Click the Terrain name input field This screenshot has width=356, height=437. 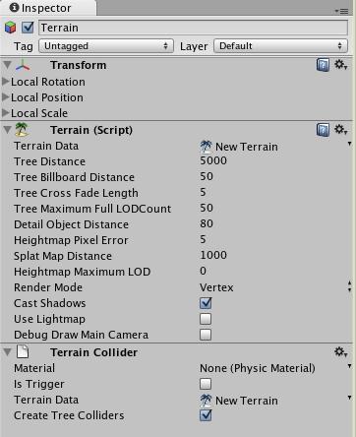[x=194, y=28]
